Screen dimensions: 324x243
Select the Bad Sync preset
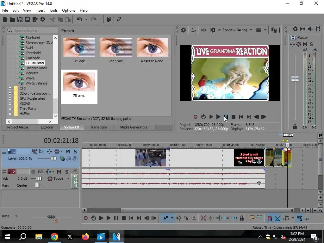pos(115,50)
